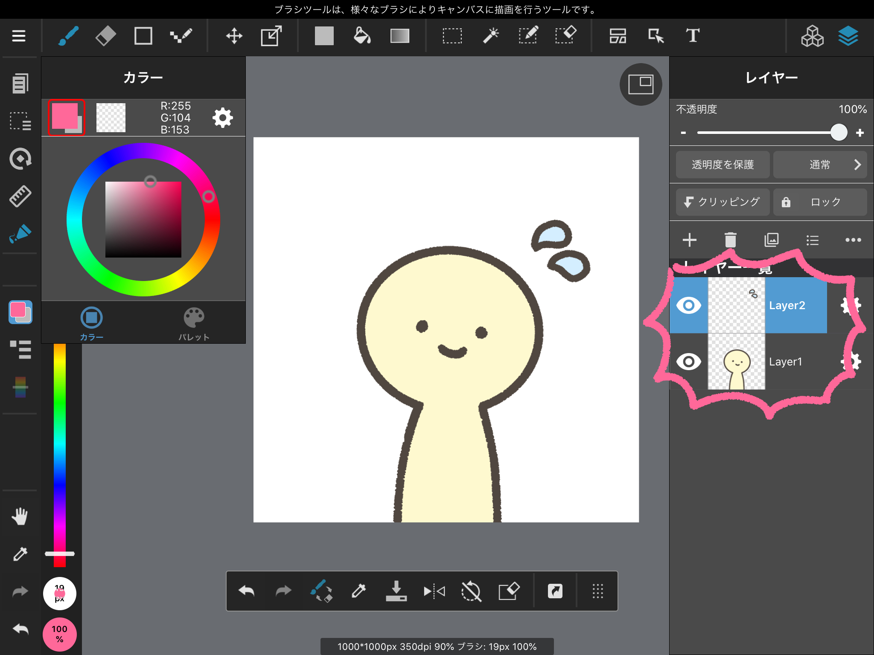Open layer more options (three dots)

[x=853, y=240]
